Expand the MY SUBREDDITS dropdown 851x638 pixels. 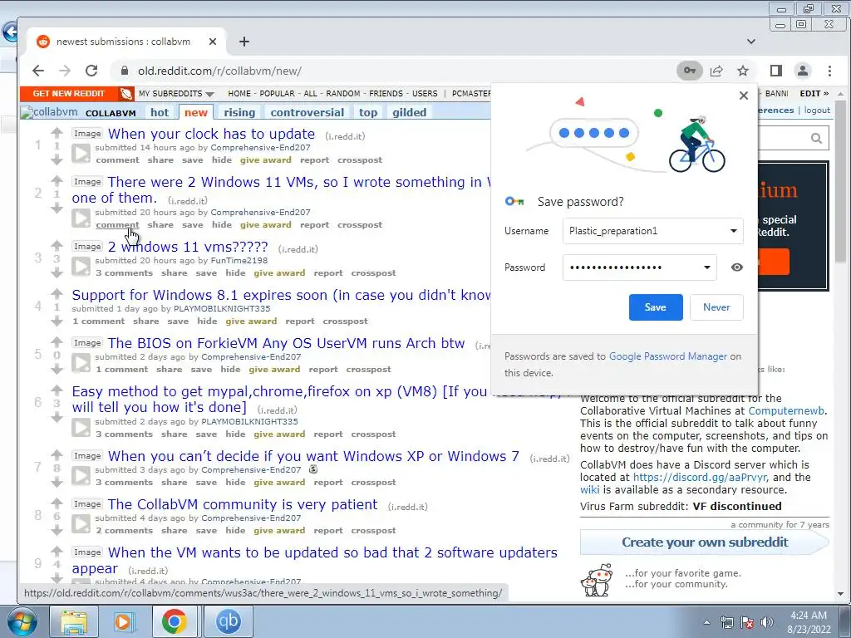coord(176,93)
